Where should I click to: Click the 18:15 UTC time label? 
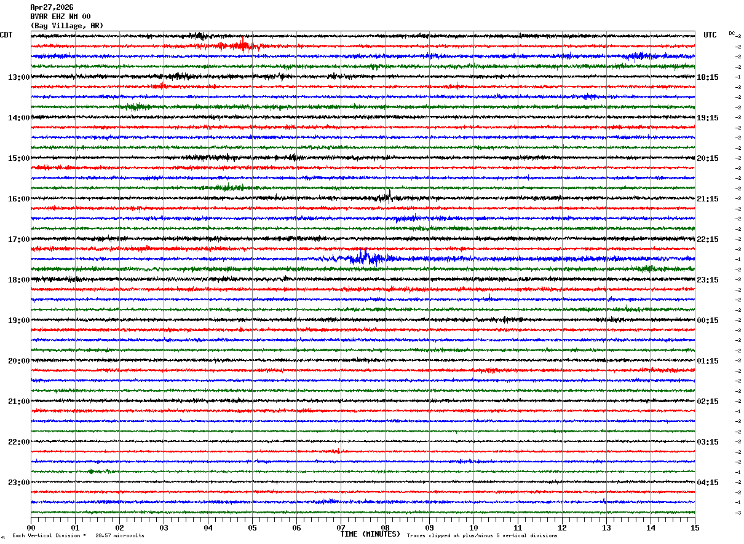708,77
